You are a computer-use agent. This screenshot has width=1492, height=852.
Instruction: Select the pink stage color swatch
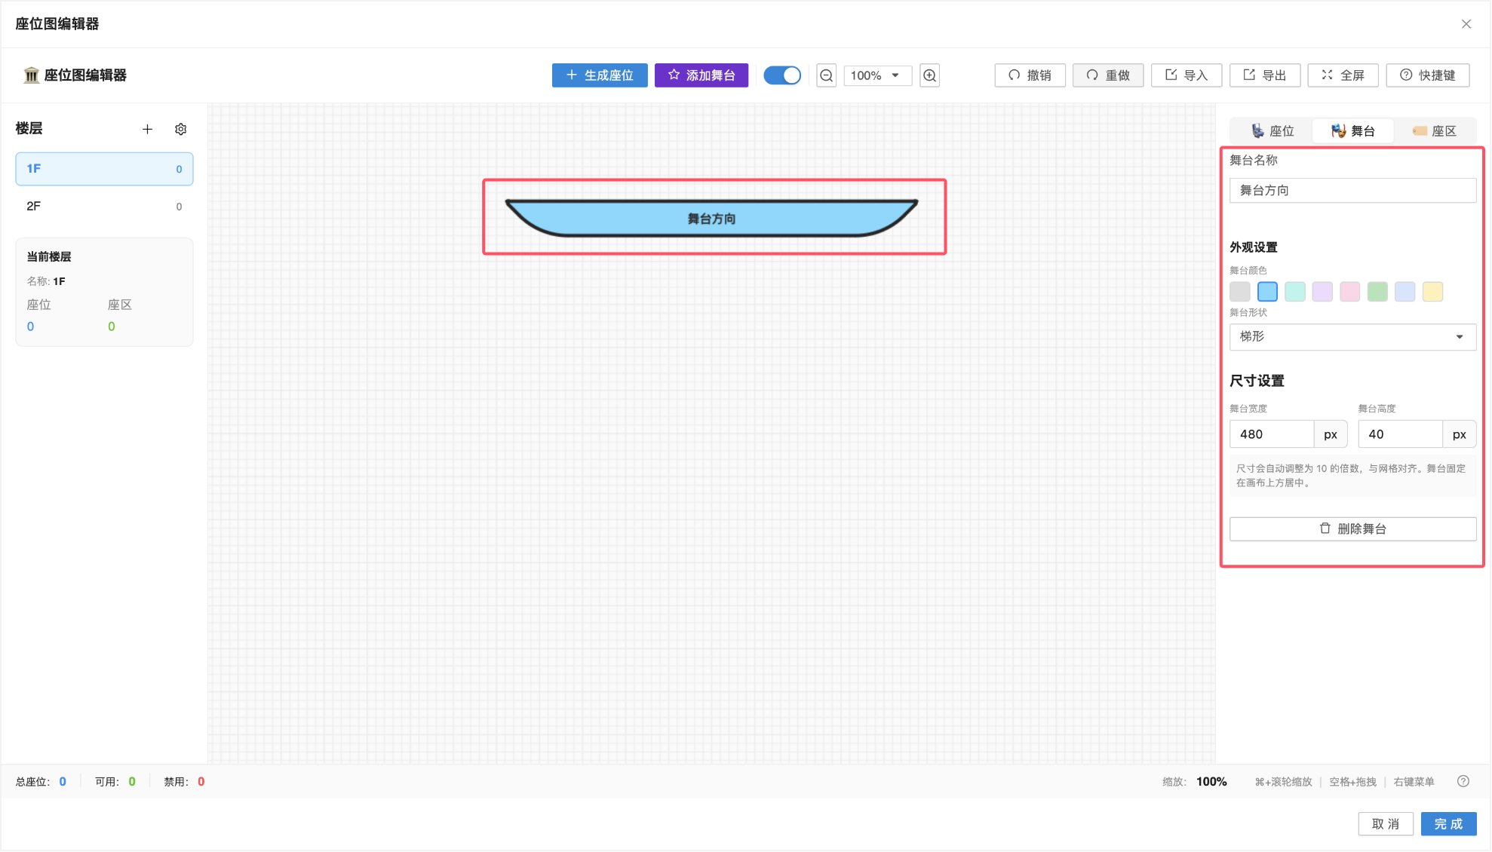(x=1349, y=292)
